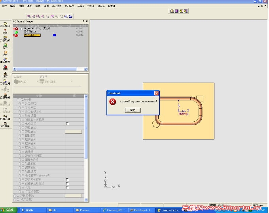Open the 帮助 Help menu
This screenshot has width=269, height=213.
point(112,6)
